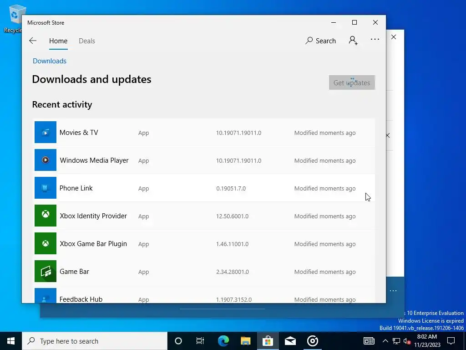
Task: Switch to the Home tab
Action: (58, 41)
